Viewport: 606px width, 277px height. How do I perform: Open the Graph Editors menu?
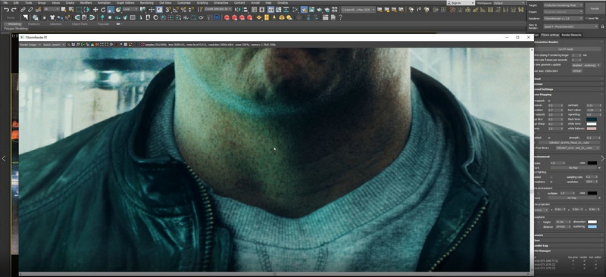click(x=125, y=3)
